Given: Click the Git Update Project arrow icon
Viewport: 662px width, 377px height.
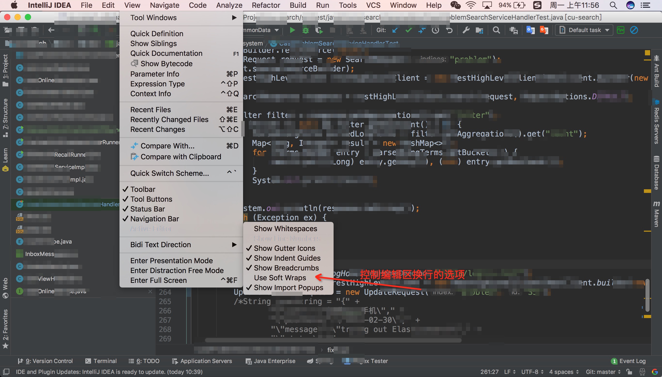Looking at the screenshot, I should [x=395, y=30].
